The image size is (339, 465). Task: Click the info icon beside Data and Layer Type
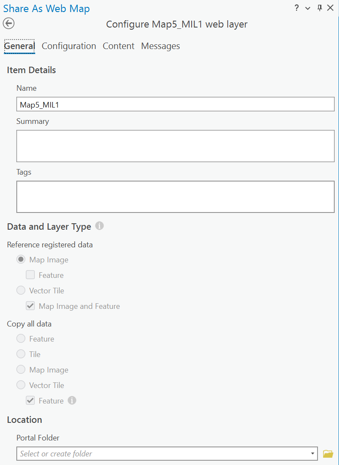[99, 225]
